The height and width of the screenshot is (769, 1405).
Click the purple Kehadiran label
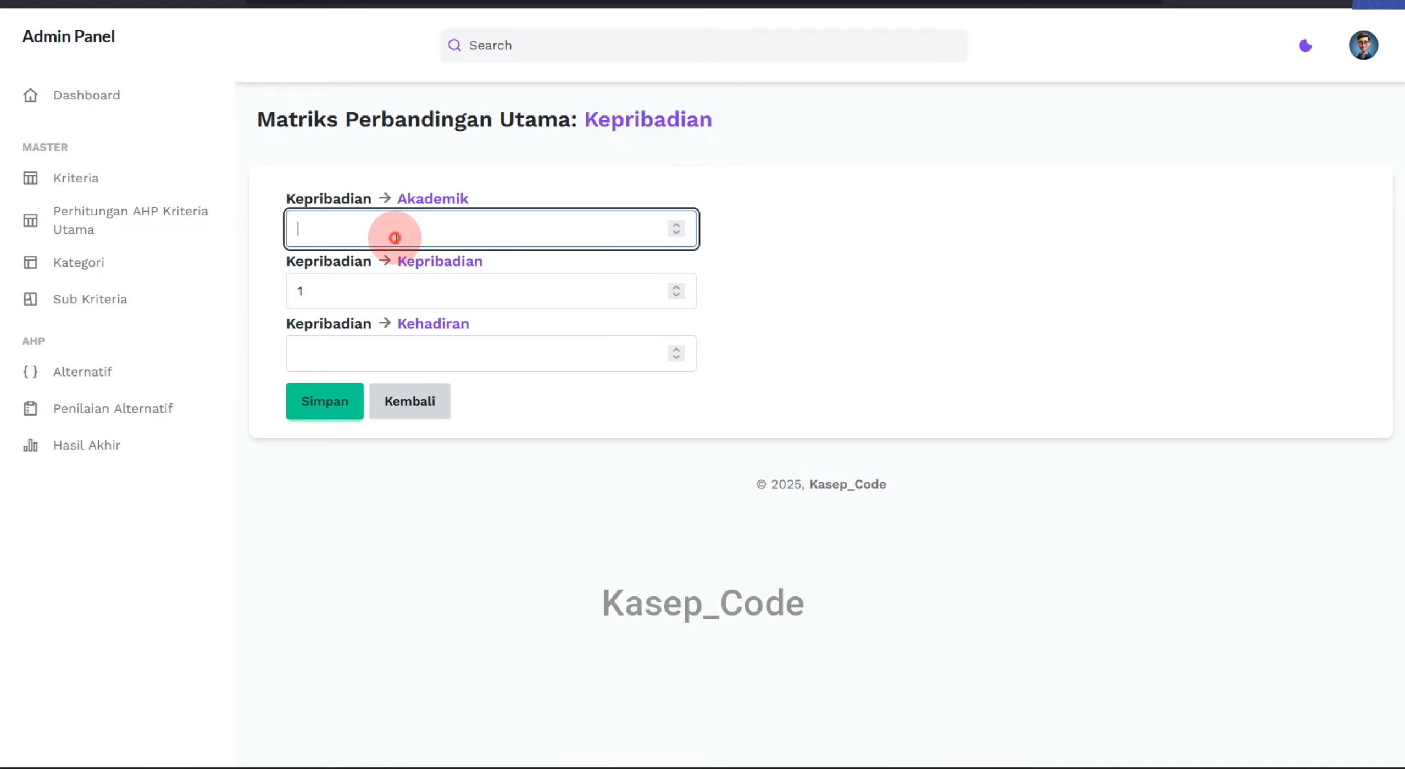[x=433, y=323]
